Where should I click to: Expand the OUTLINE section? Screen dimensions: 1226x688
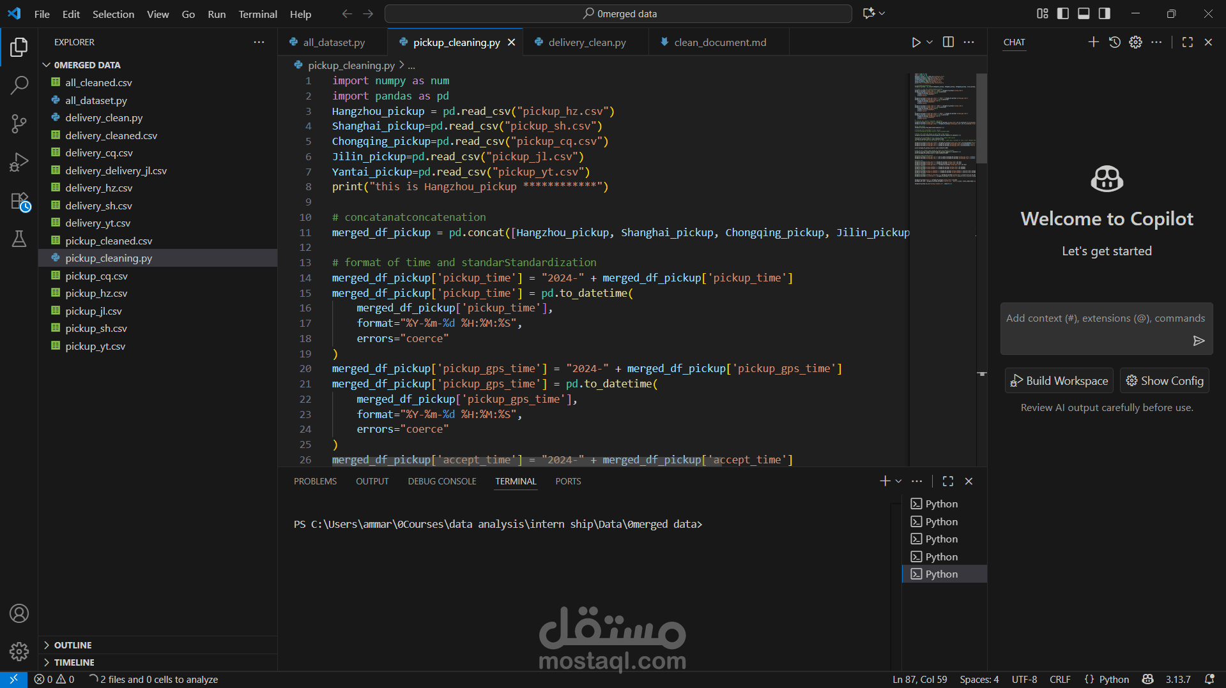tap(73, 645)
